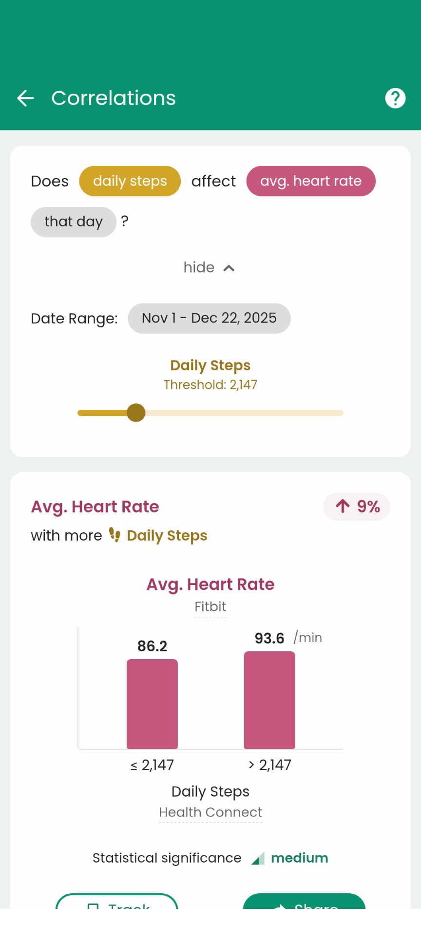Open the Health Connect source link
421x946 pixels.
(210, 812)
